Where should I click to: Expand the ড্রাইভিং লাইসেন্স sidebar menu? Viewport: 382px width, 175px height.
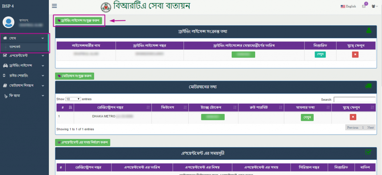pyautogui.click(x=24, y=65)
